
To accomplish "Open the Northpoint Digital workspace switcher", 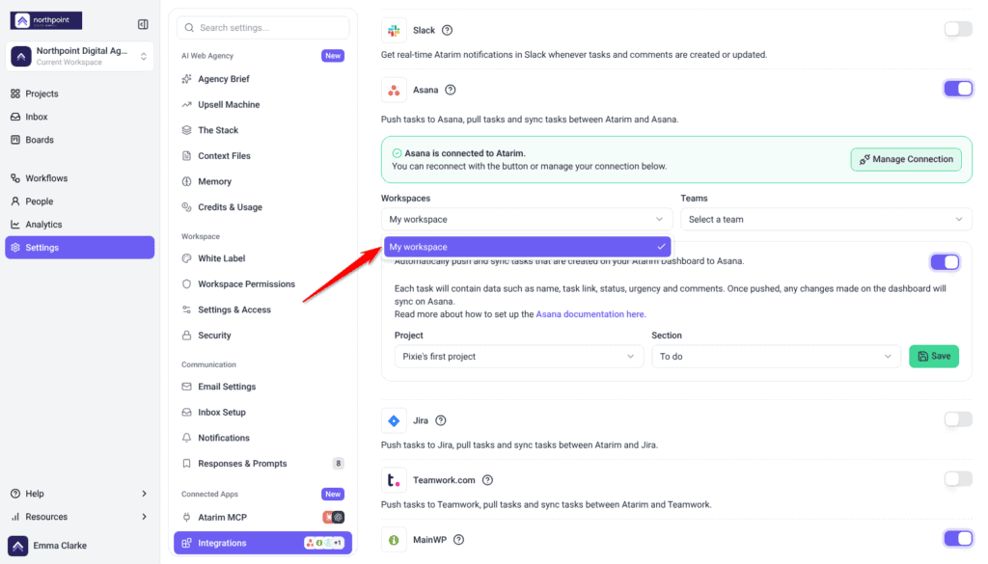I will click(x=79, y=56).
